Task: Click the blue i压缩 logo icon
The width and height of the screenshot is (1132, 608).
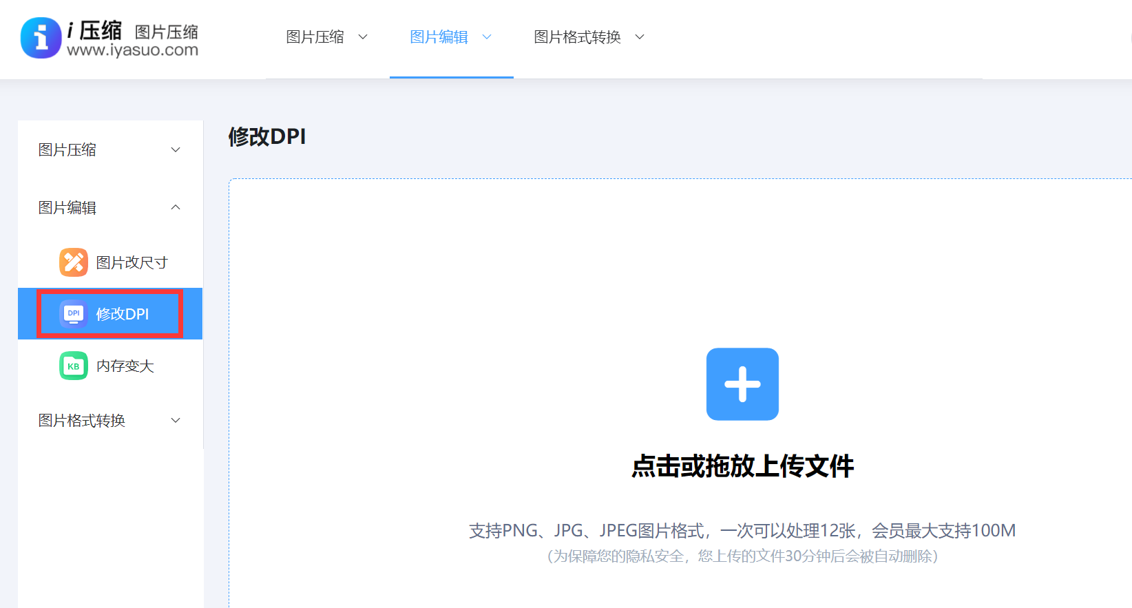Action: [x=41, y=38]
